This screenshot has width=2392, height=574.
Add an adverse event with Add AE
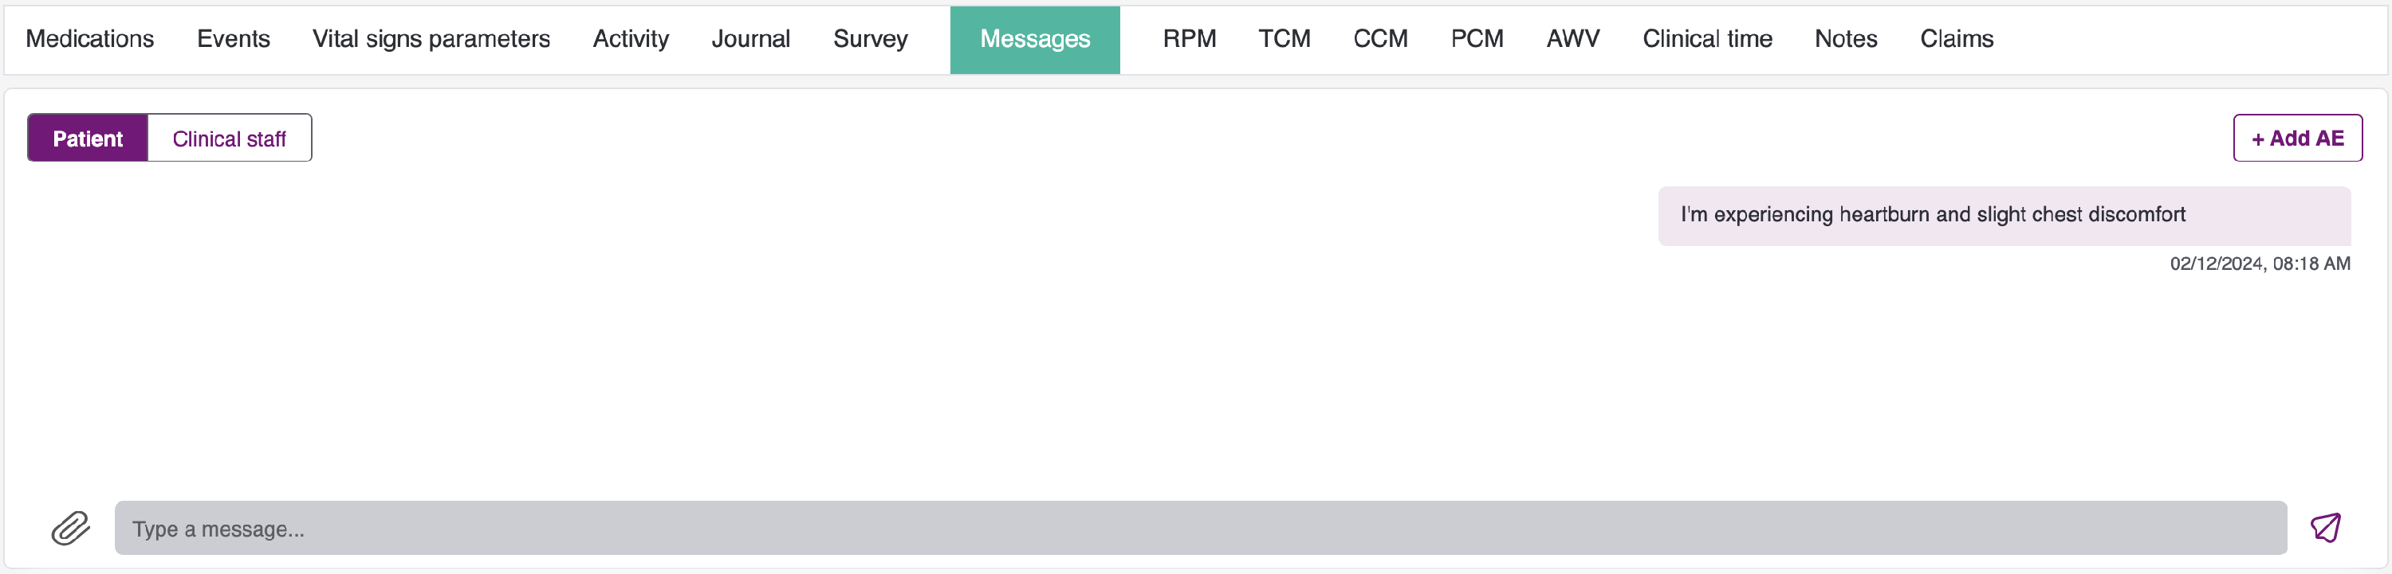click(x=2297, y=139)
